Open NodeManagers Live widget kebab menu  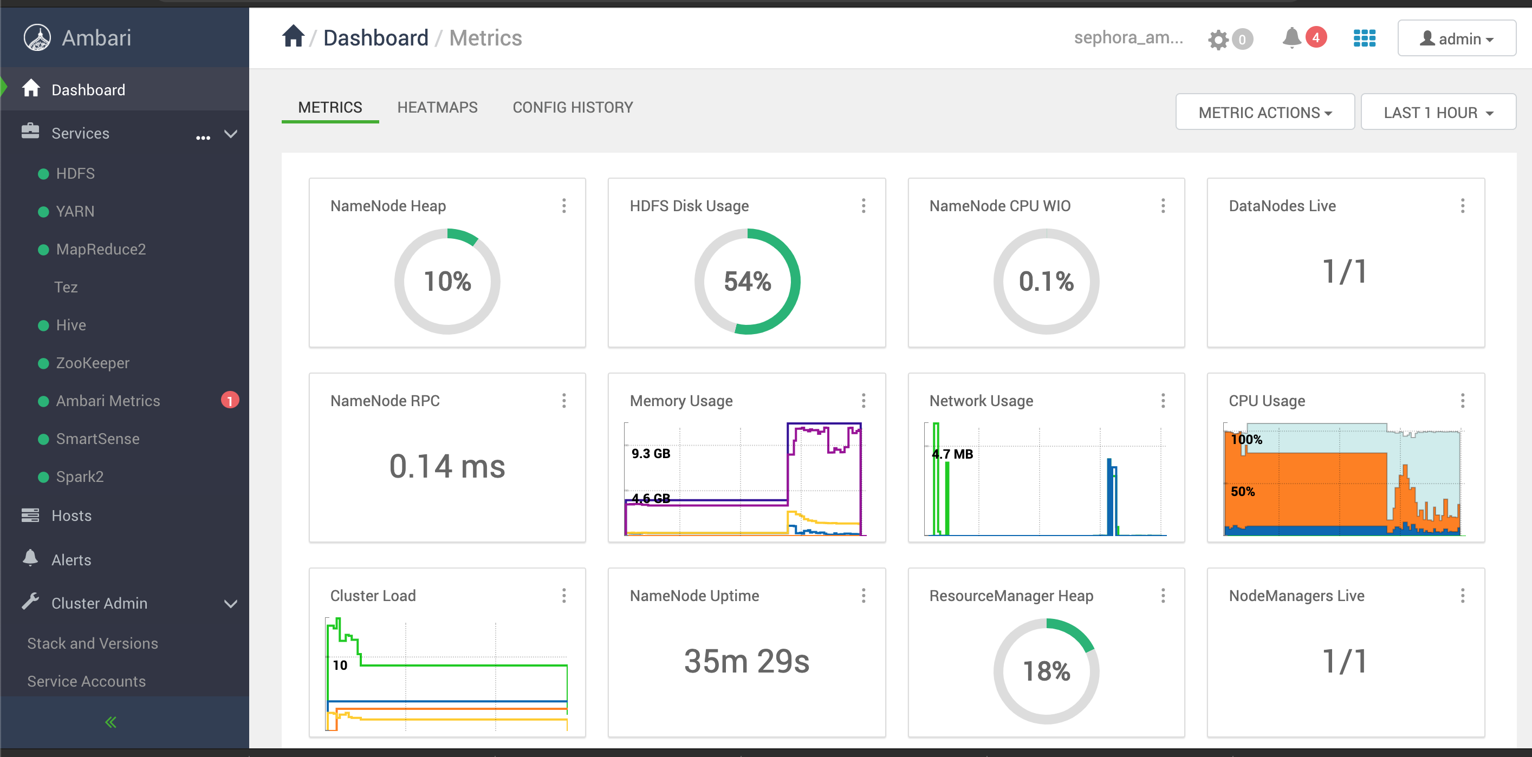(x=1463, y=596)
